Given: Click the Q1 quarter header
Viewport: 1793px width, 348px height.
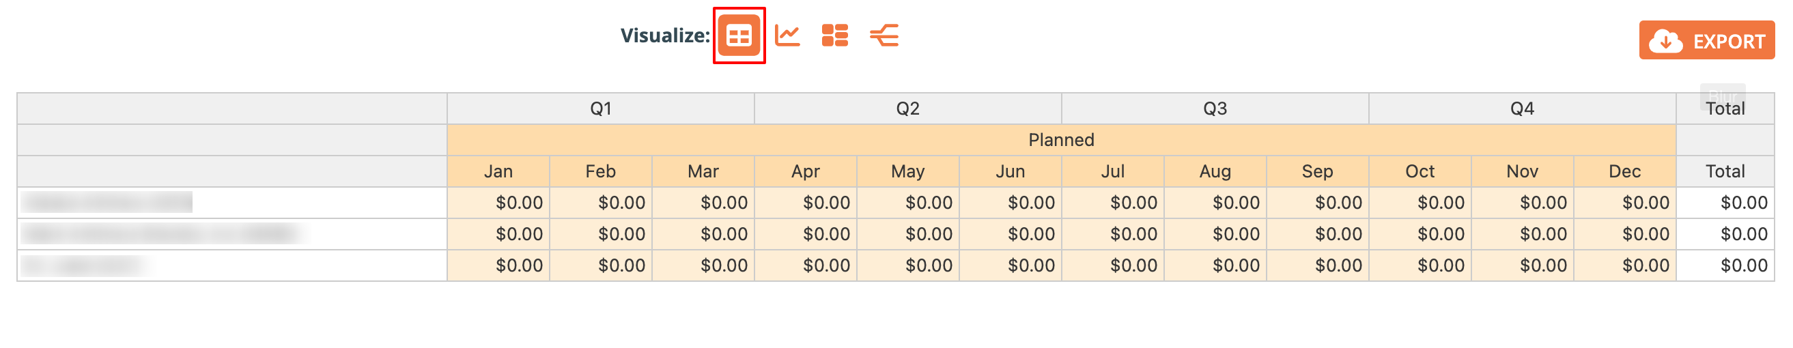Looking at the screenshot, I should tap(601, 108).
